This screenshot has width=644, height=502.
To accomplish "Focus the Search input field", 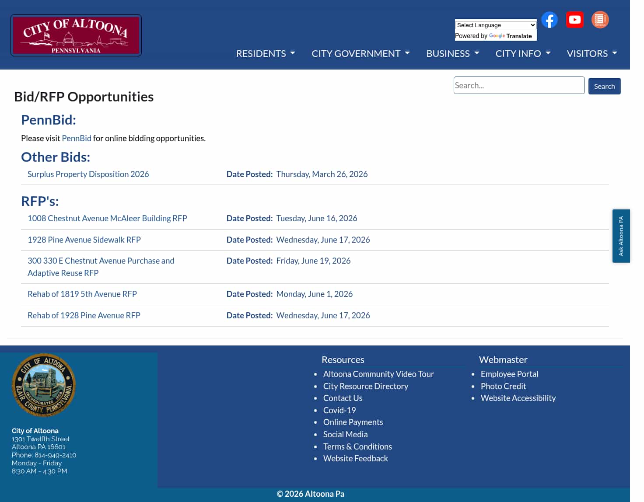I will pyautogui.click(x=519, y=85).
